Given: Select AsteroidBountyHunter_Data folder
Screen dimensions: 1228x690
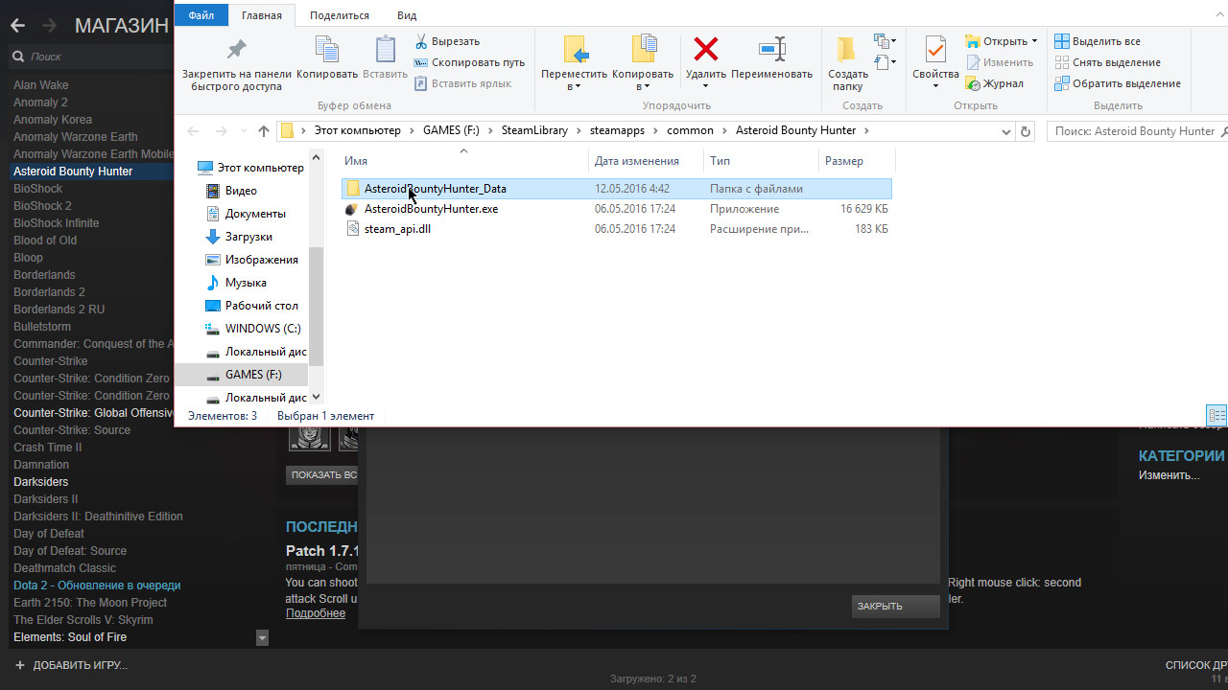Looking at the screenshot, I should 617,189.
